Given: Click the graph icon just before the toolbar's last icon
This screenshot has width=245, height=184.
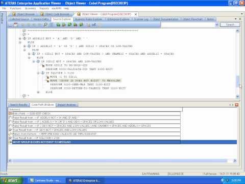Looking at the screenshot, I should 94,25.
